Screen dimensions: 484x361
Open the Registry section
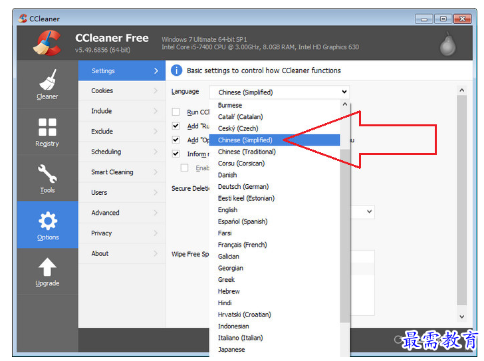48,132
